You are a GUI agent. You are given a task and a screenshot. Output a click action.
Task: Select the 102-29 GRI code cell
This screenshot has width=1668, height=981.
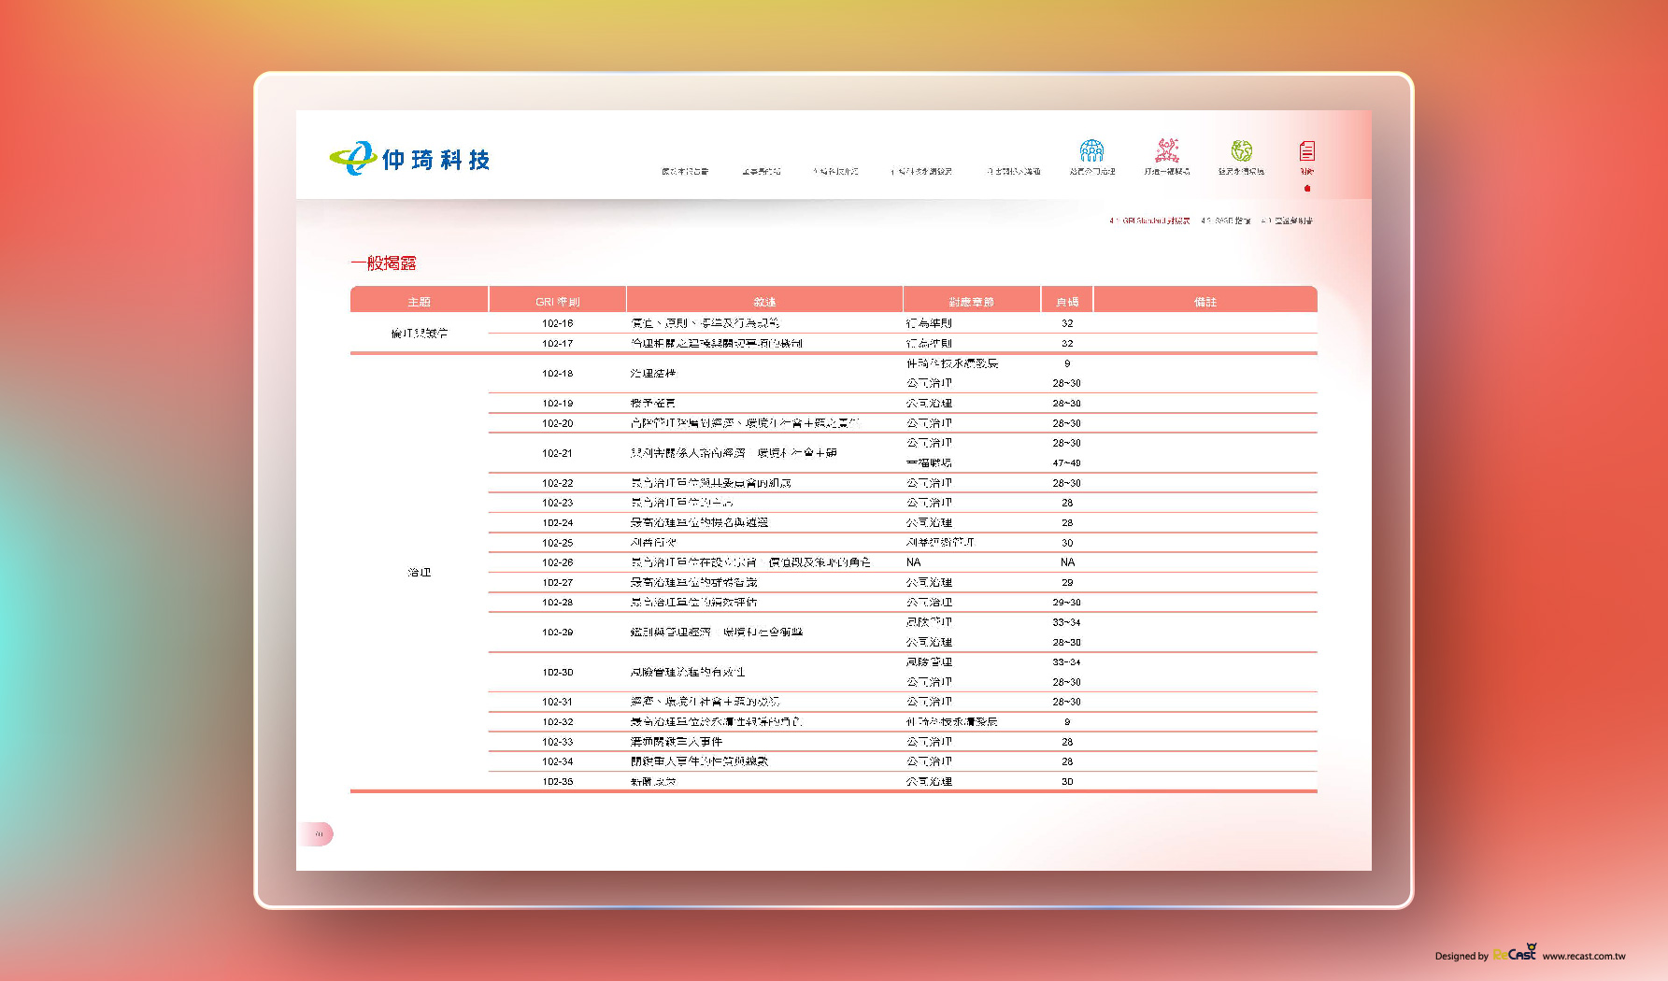pos(558,633)
